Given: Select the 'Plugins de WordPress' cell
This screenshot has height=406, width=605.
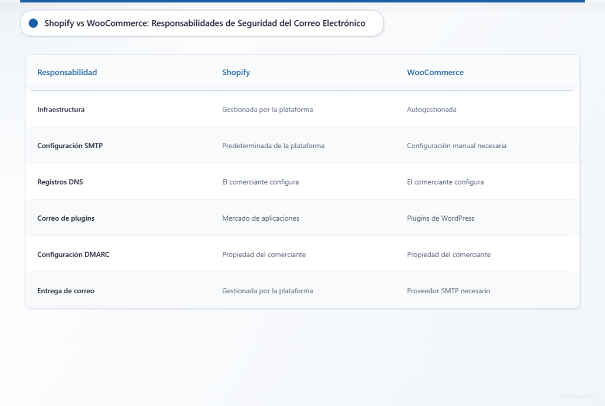Looking at the screenshot, I should click(x=441, y=218).
